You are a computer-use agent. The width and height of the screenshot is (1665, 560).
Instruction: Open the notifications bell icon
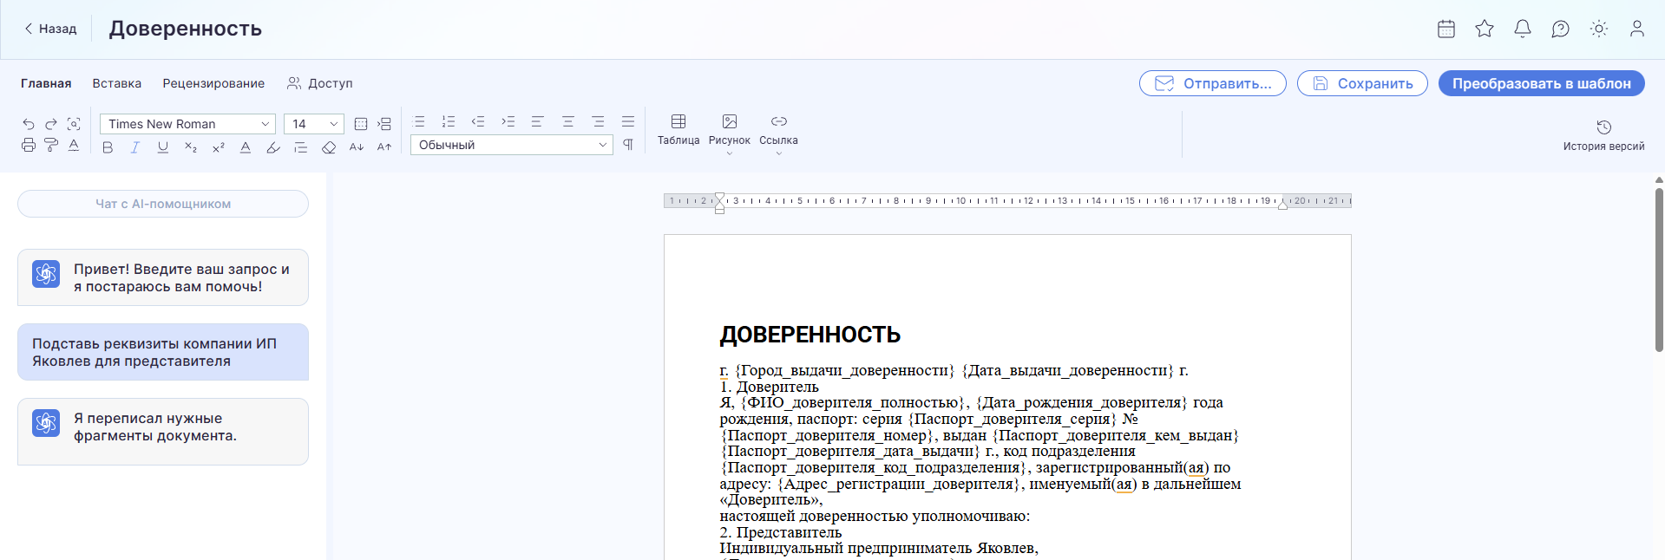1523,29
